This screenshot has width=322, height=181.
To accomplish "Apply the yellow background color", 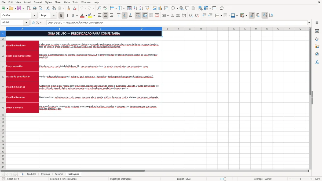I will [x=90, y=16].
